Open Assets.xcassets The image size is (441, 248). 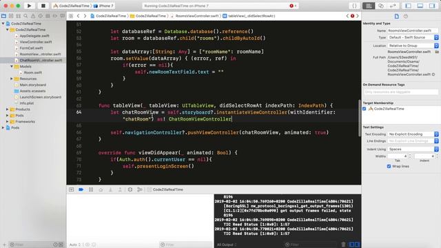(x=32, y=91)
